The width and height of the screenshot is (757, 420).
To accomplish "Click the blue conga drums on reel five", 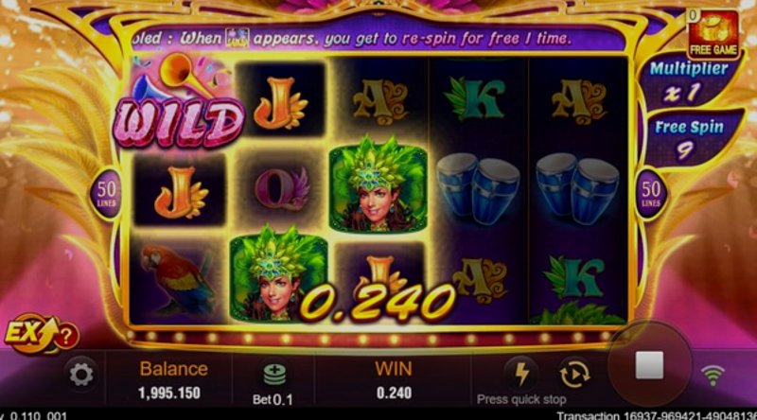I will click(x=578, y=188).
